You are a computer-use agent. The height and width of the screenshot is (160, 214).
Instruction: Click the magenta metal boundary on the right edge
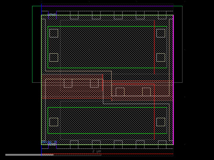tap(174, 80)
